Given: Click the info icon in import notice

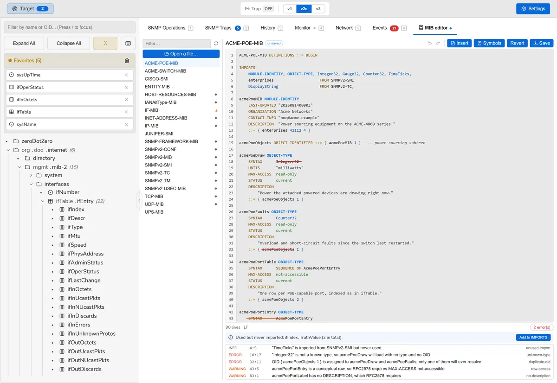Looking at the screenshot, I should click(x=231, y=338).
